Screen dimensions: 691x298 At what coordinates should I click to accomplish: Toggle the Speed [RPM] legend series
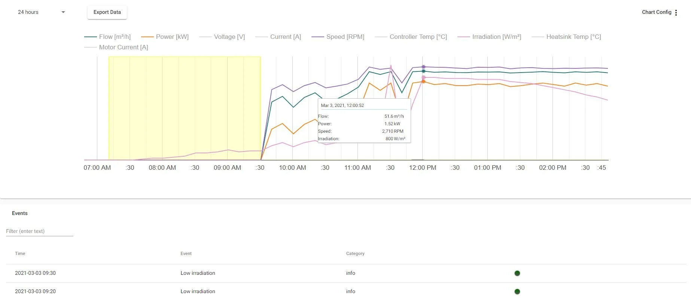[338, 37]
